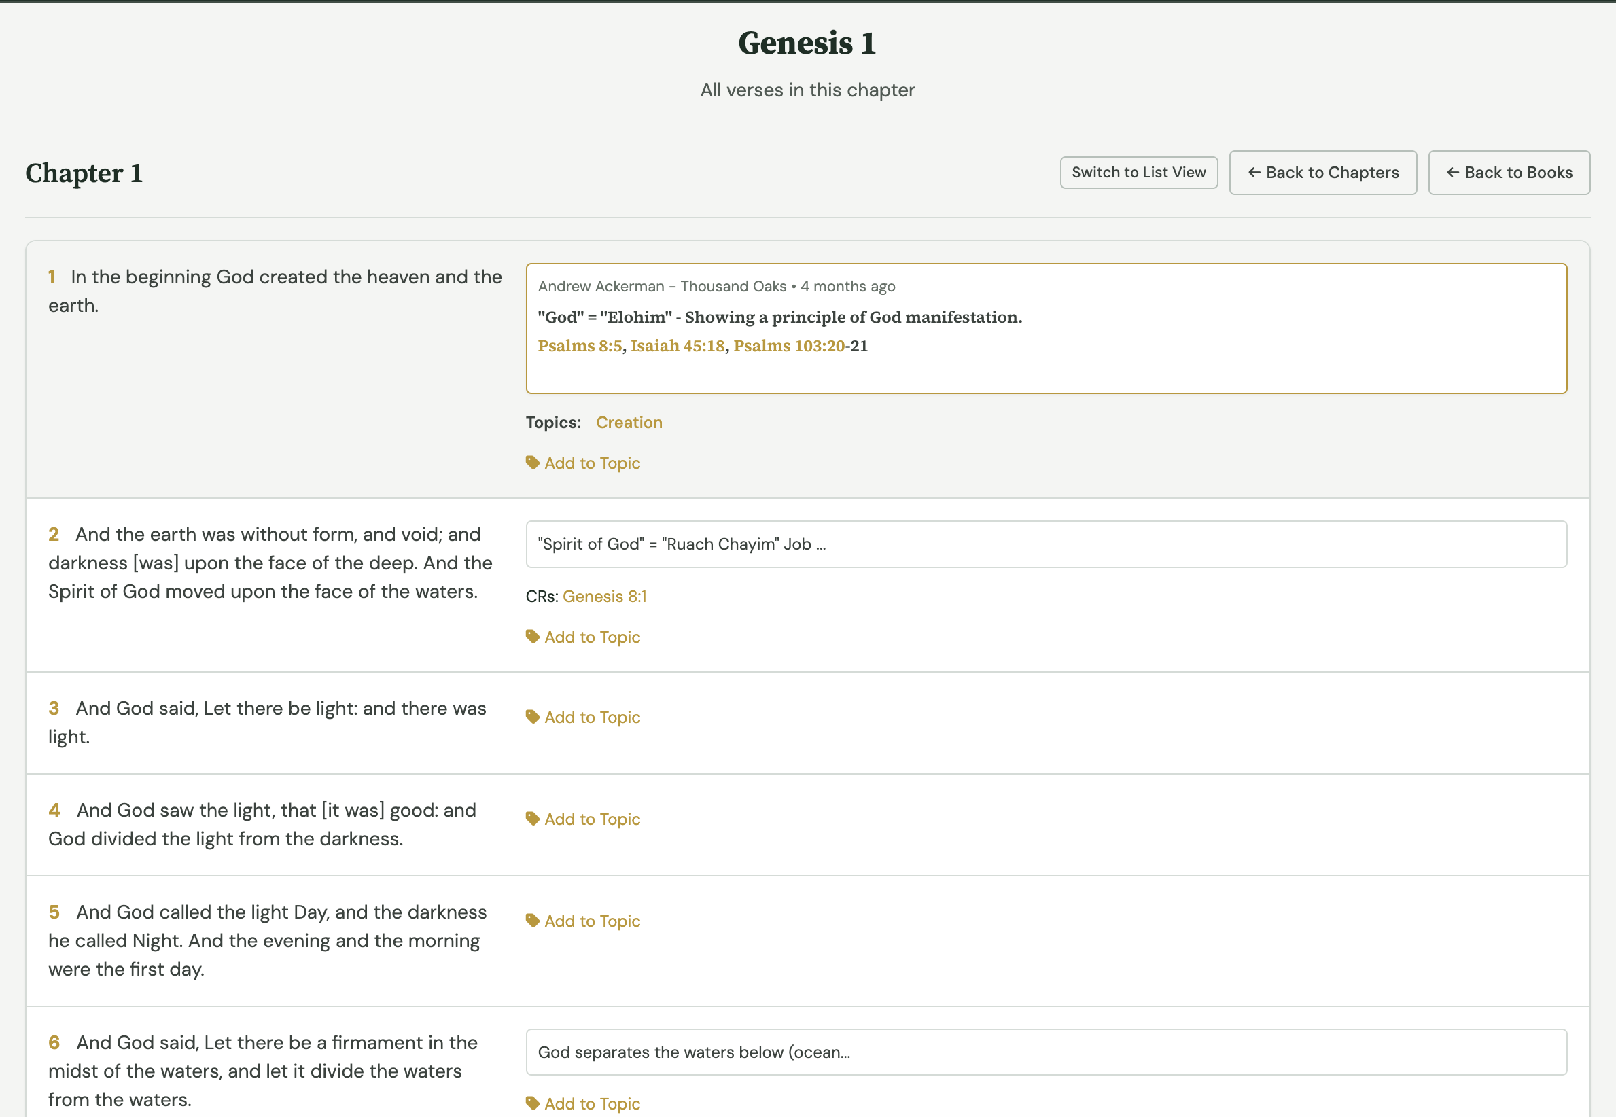1616x1117 pixels.
Task: Select the Andrew Ackerman note on verse 1
Action: [1047, 328]
